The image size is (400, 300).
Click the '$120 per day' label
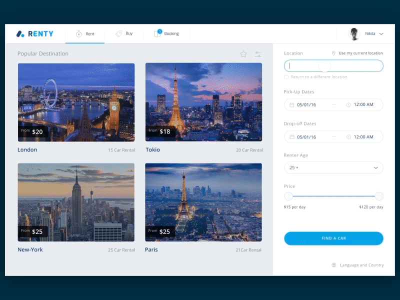click(371, 207)
